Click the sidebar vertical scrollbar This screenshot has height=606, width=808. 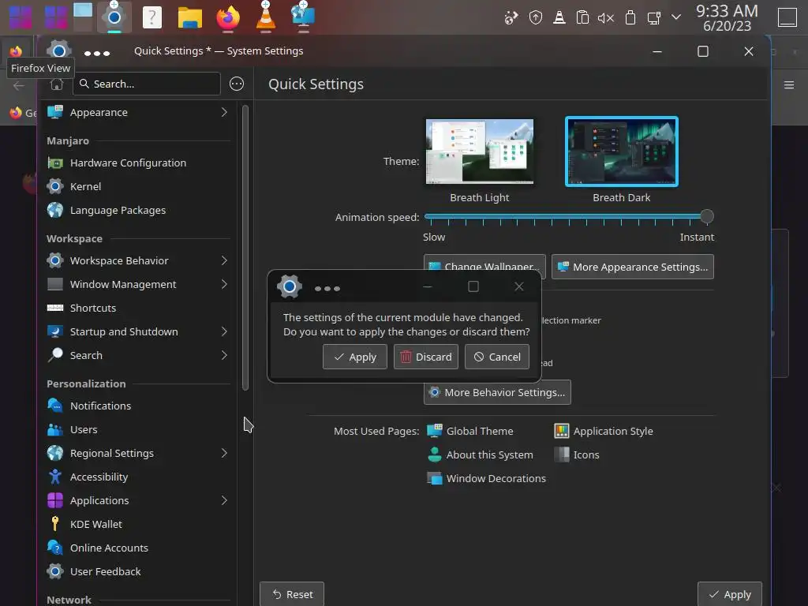[x=245, y=247]
